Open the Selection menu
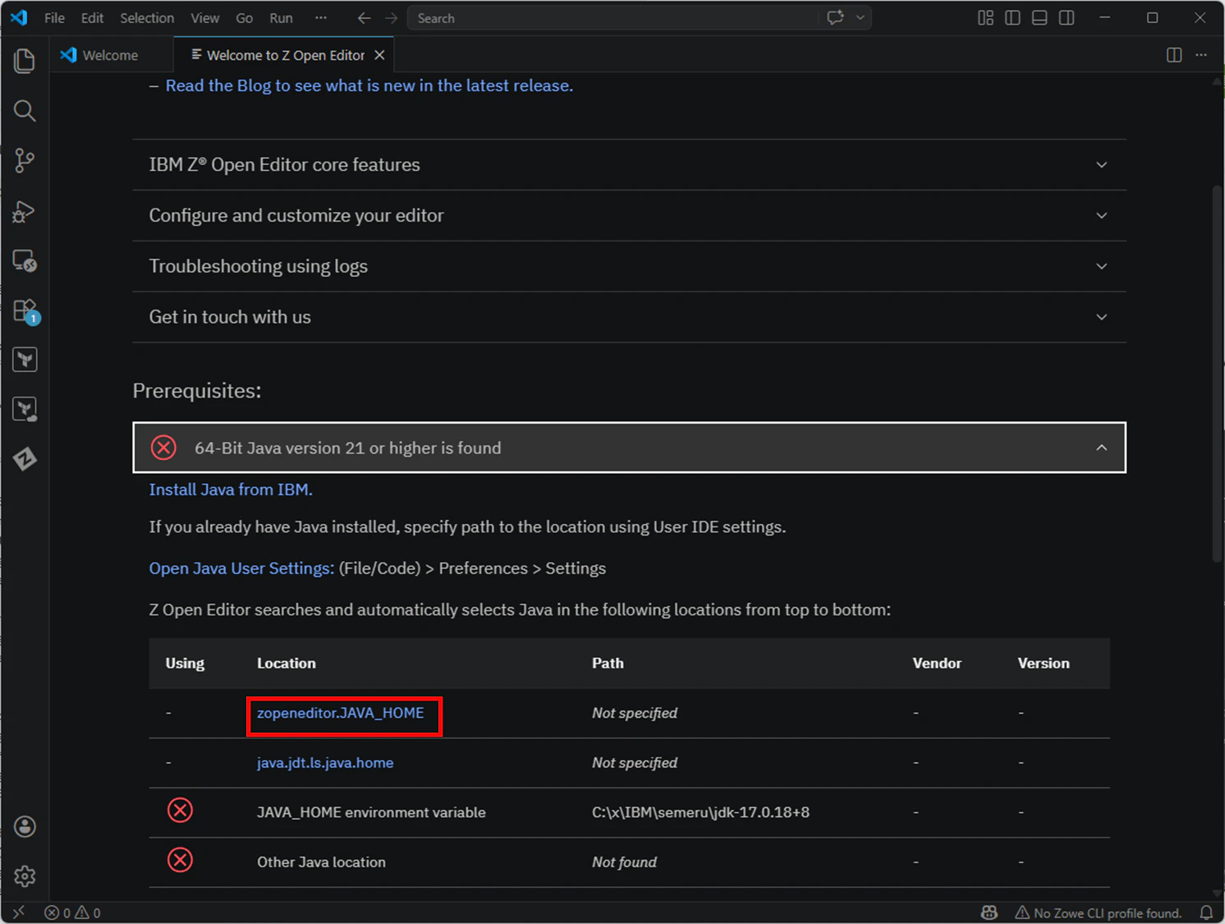1225x924 pixels. tap(147, 18)
